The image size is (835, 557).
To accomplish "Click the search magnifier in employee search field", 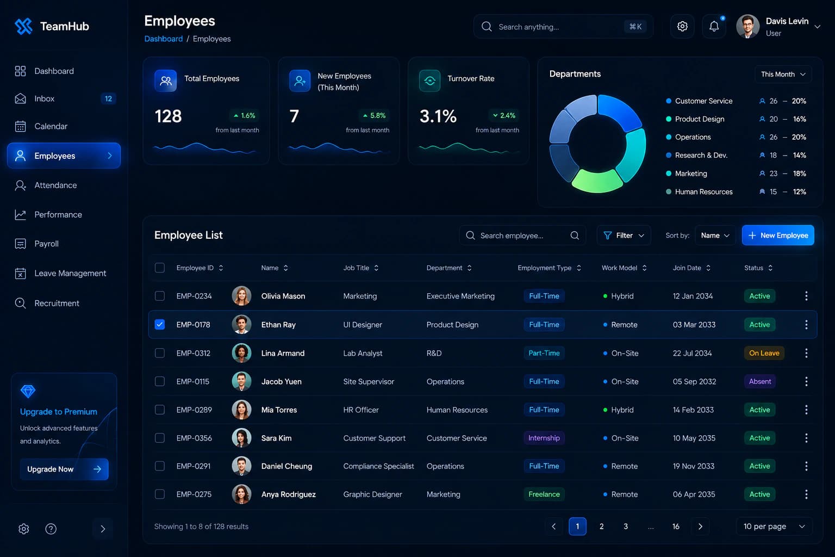I will tap(575, 236).
